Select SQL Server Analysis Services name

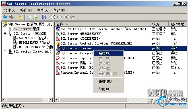coord(96,43)
